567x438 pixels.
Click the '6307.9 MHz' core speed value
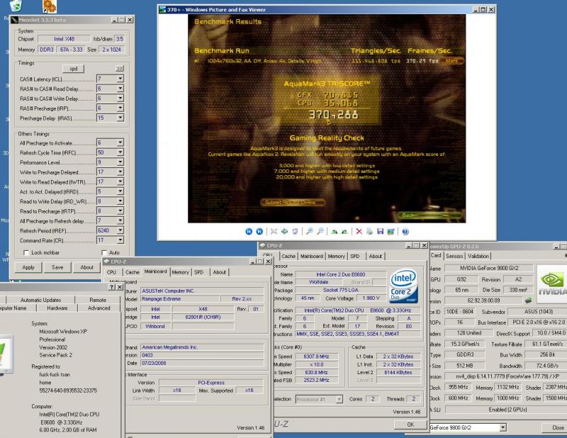[316, 356]
